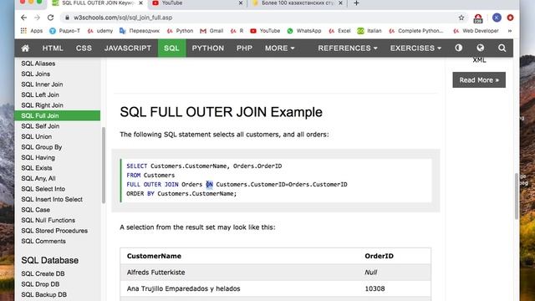The height and width of the screenshot is (301, 535).
Task: Open a new browser tab
Action: pos(356,3)
